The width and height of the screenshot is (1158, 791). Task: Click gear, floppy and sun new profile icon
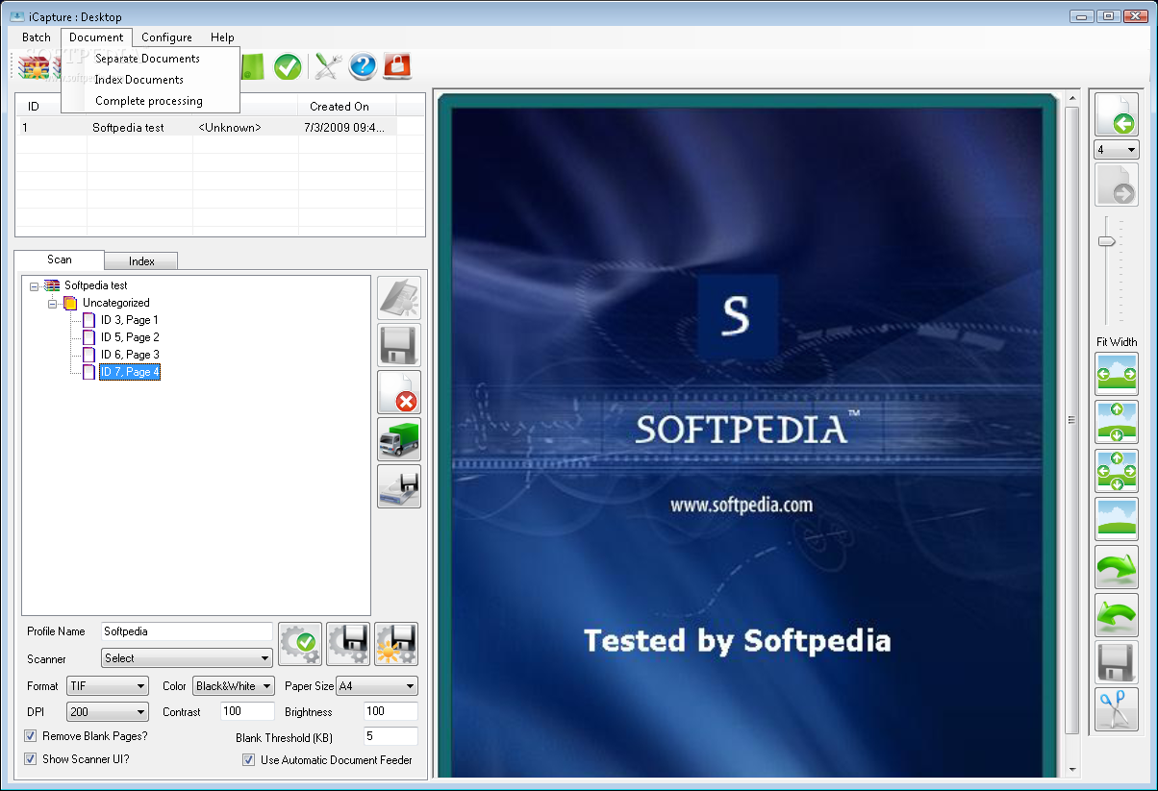[396, 644]
